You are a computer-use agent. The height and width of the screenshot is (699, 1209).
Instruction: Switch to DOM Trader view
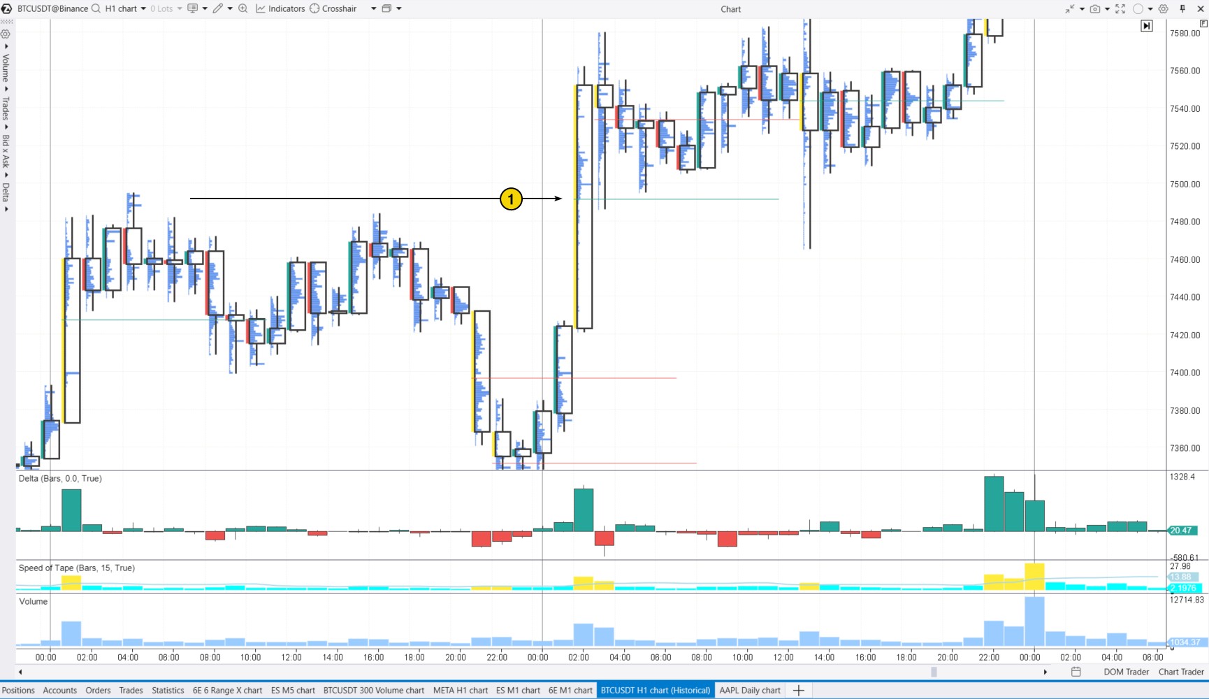pyautogui.click(x=1127, y=672)
